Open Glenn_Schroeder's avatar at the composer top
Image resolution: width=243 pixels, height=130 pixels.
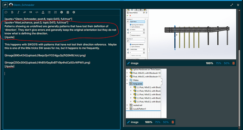point(11,5)
